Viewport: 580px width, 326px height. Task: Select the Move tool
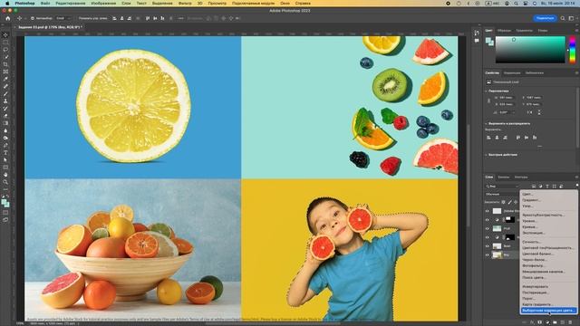pyautogui.click(x=5, y=35)
